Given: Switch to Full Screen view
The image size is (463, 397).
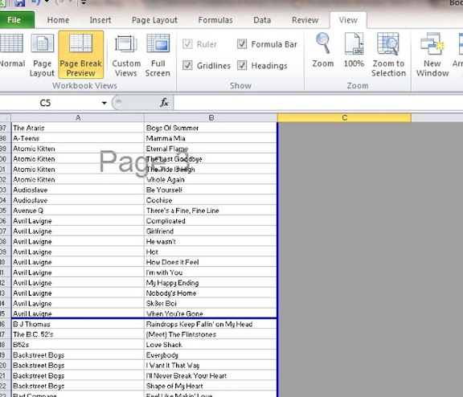Looking at the screenshot, I should (x=158, y=55).
